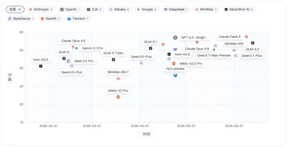Toggle the MiniMax vendor filter

point(206,10)
